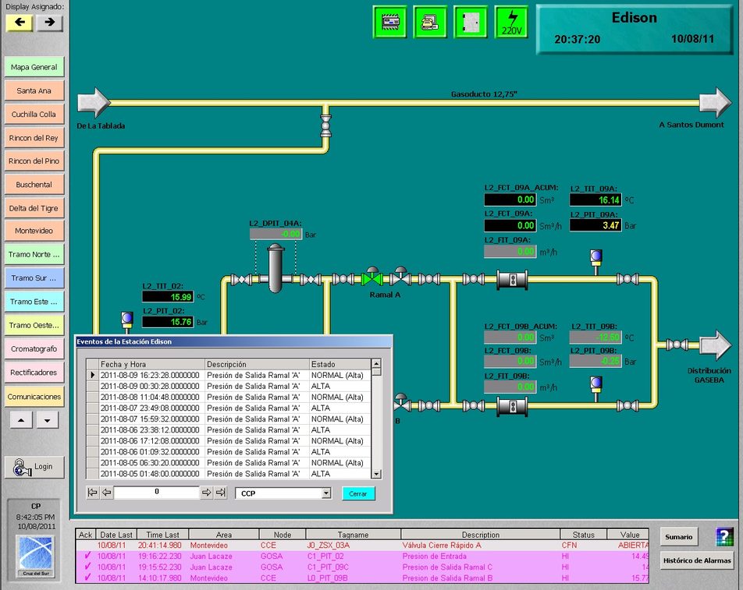This screenshot has width=743, height=590.
Task: Jump to first events record
Action: pos(92,493)
